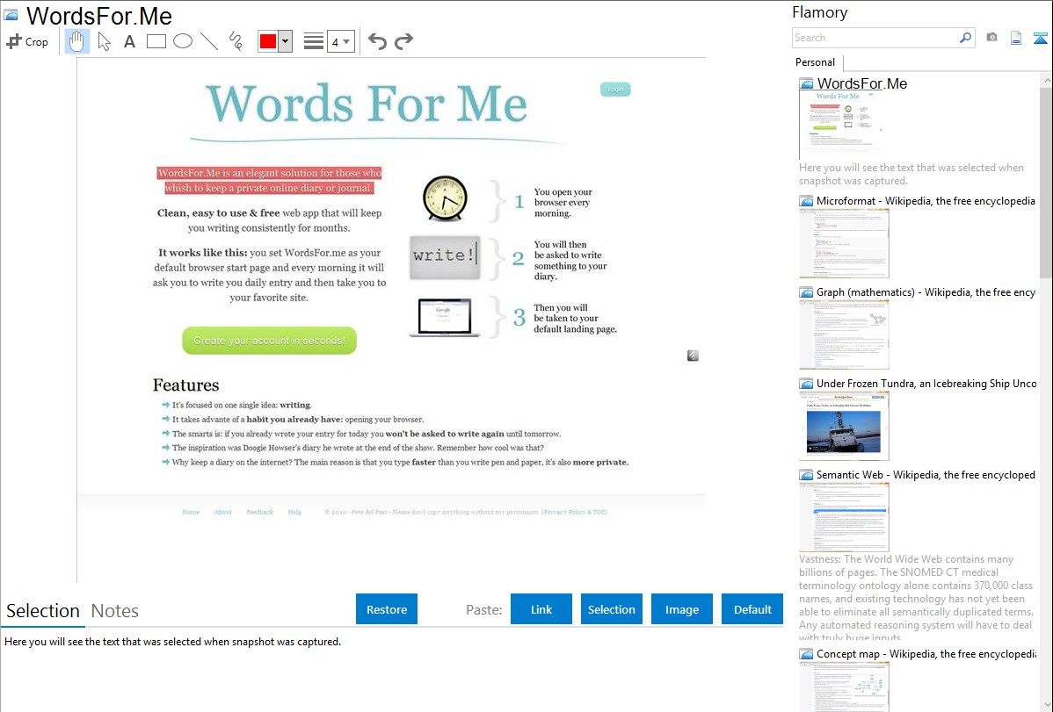Undo the last annotation
Viewport: 1053px width, 712px height.
[377, 41]
